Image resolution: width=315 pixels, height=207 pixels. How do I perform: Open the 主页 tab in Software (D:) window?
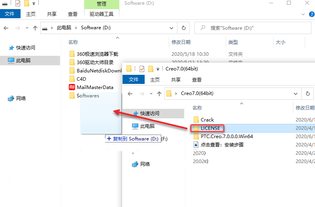(x=31, y=14)
